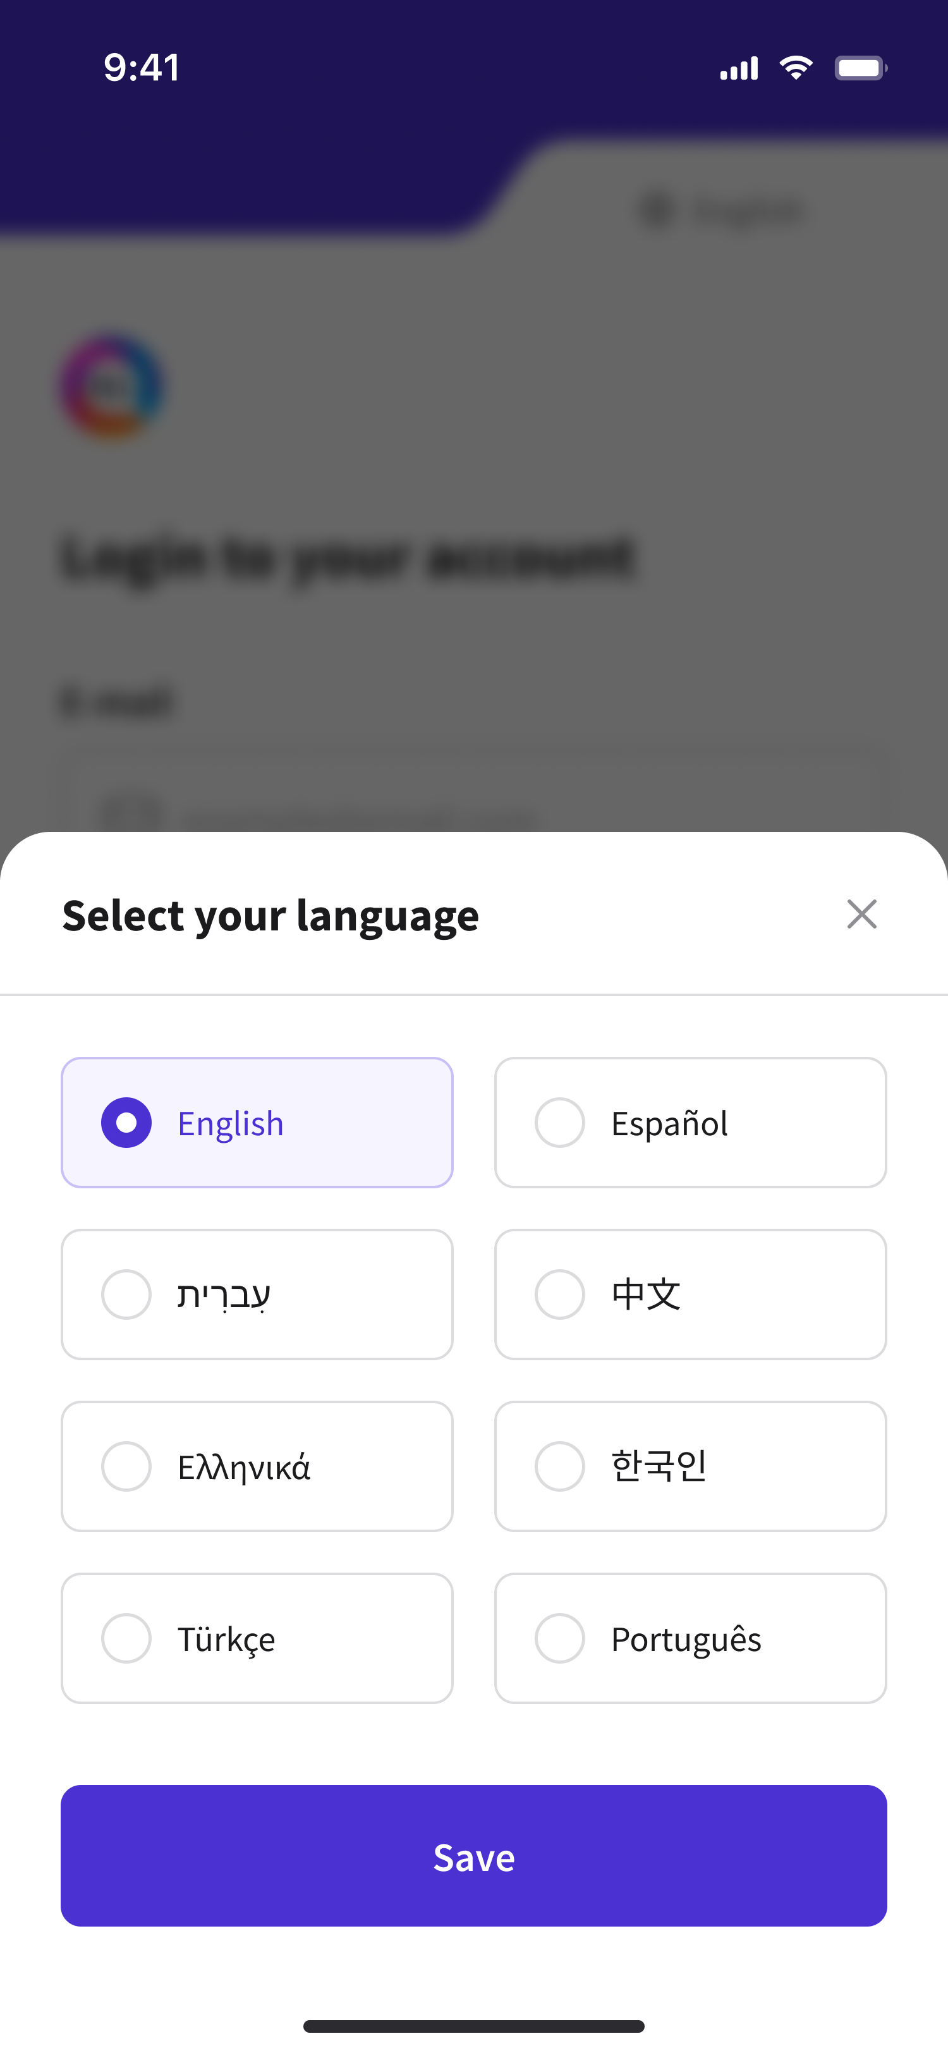Close the language selection sheet

(x=861, y=914)
